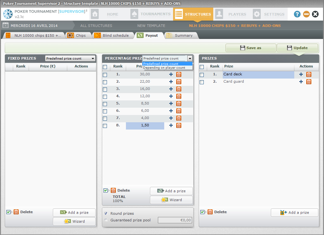Delete the Card guard prize
Viewport: 324px width, 235px height.
coord(309,82)
